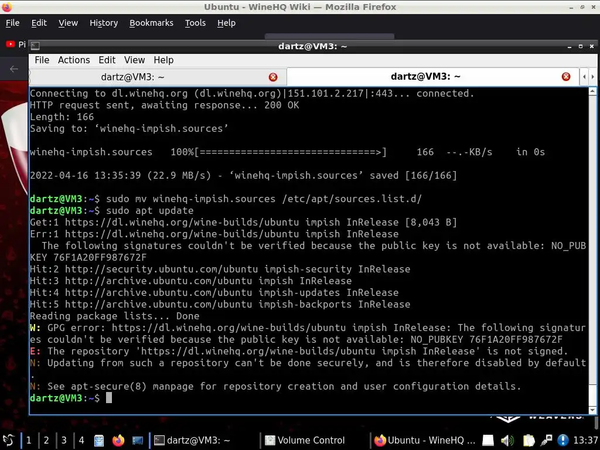The image size is (600, 450).
Task: Click the Firefox back arrow button
Action: [14, 69]
